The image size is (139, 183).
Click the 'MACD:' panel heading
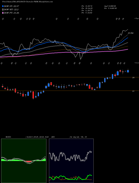[x=8, y=137]
